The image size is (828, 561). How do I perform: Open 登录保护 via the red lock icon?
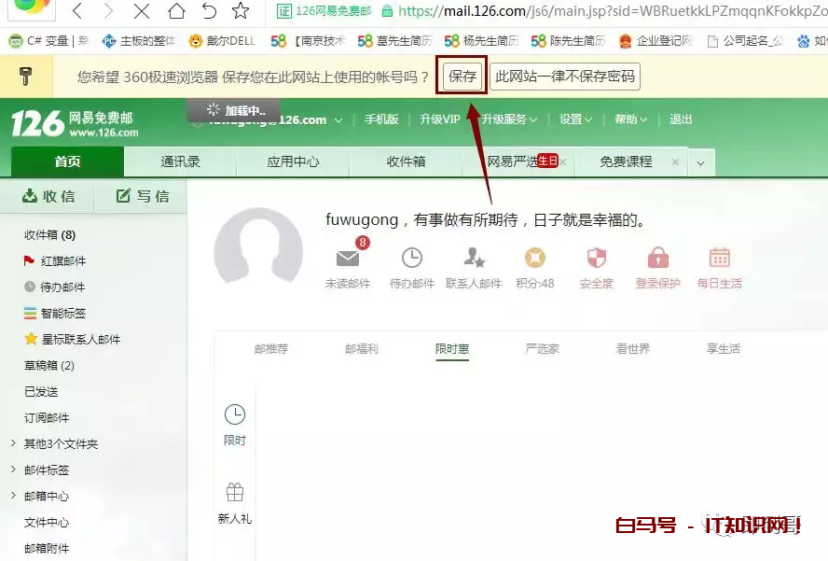click(658, 259)
